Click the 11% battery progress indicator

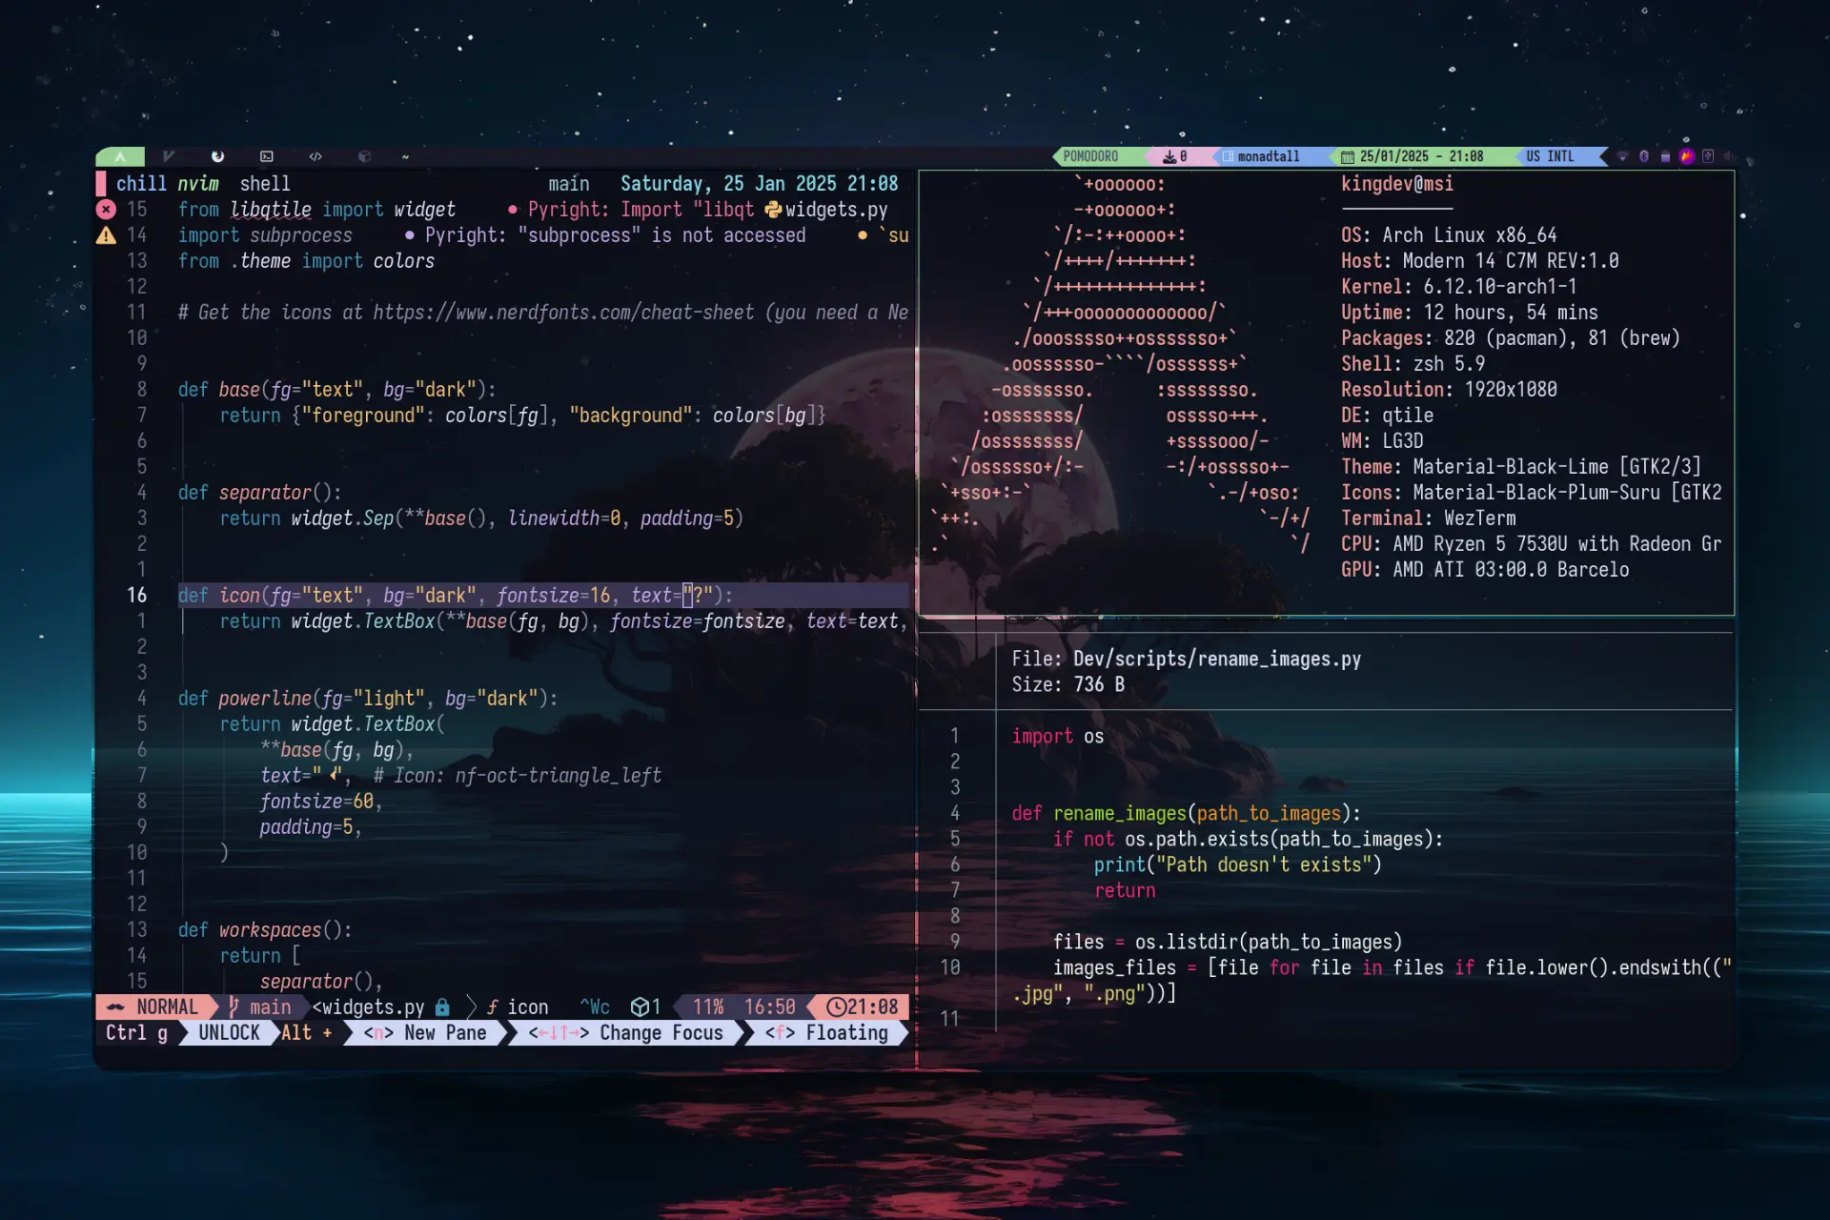click(705, 1006)
